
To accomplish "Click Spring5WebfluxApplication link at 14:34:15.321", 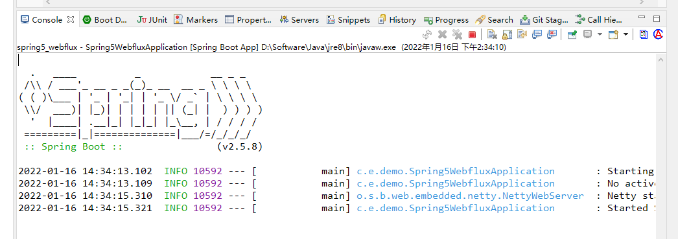I will point(455,208).
